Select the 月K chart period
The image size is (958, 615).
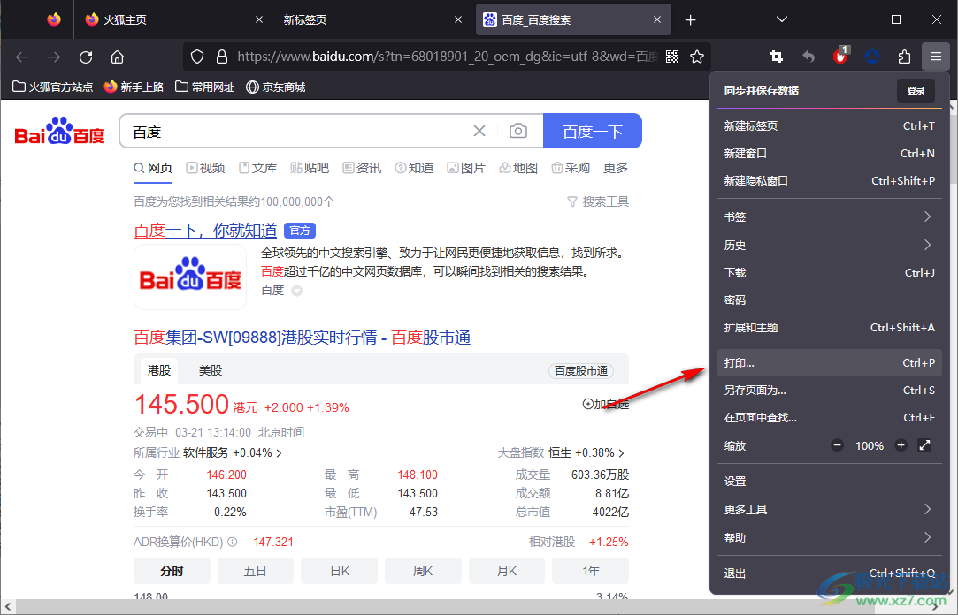[x=507, y=571]
